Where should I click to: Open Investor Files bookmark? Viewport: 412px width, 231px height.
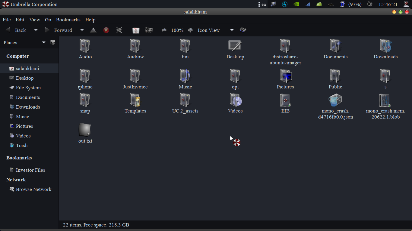click(x=29, y=170)
